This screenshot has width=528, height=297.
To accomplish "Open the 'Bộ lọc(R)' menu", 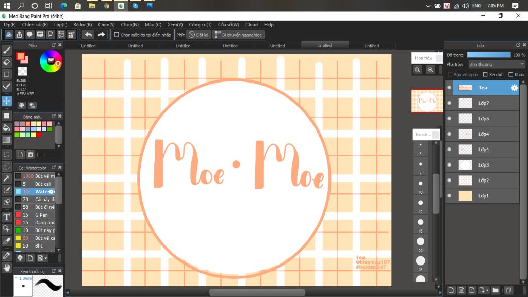I will click(x=82, y=24).
